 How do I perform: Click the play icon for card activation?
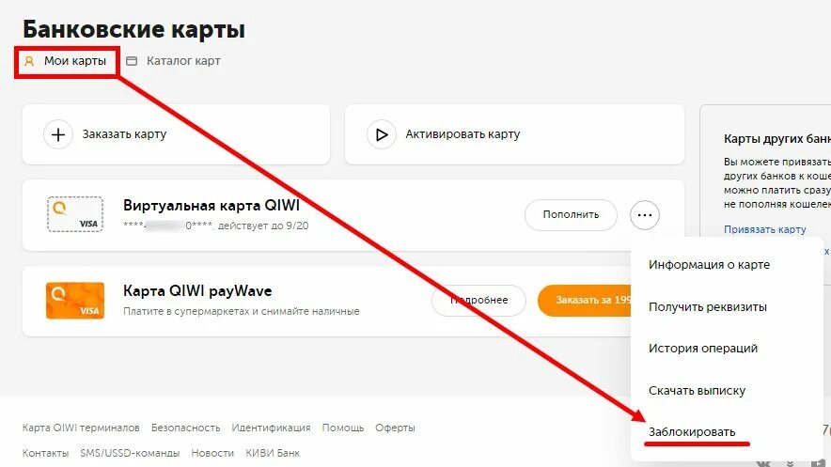381,134
